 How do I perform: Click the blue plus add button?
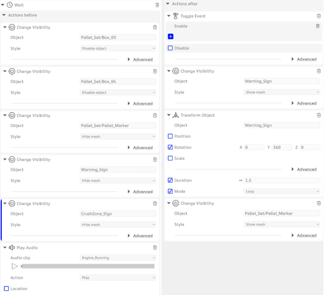tap(170, 37)
